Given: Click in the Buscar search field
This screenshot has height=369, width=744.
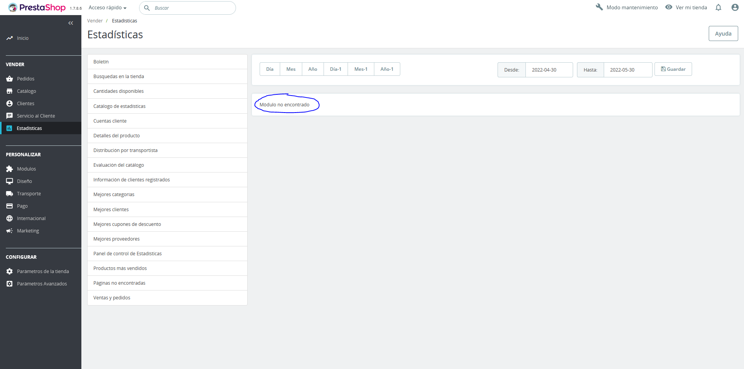Looking at the screenshot, I should 188,8.
